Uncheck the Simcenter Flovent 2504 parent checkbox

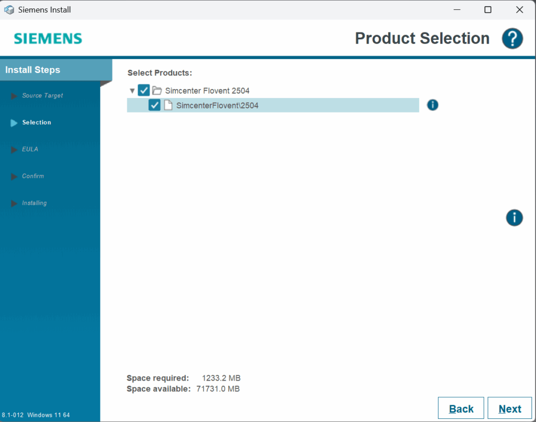click(144, 91)
